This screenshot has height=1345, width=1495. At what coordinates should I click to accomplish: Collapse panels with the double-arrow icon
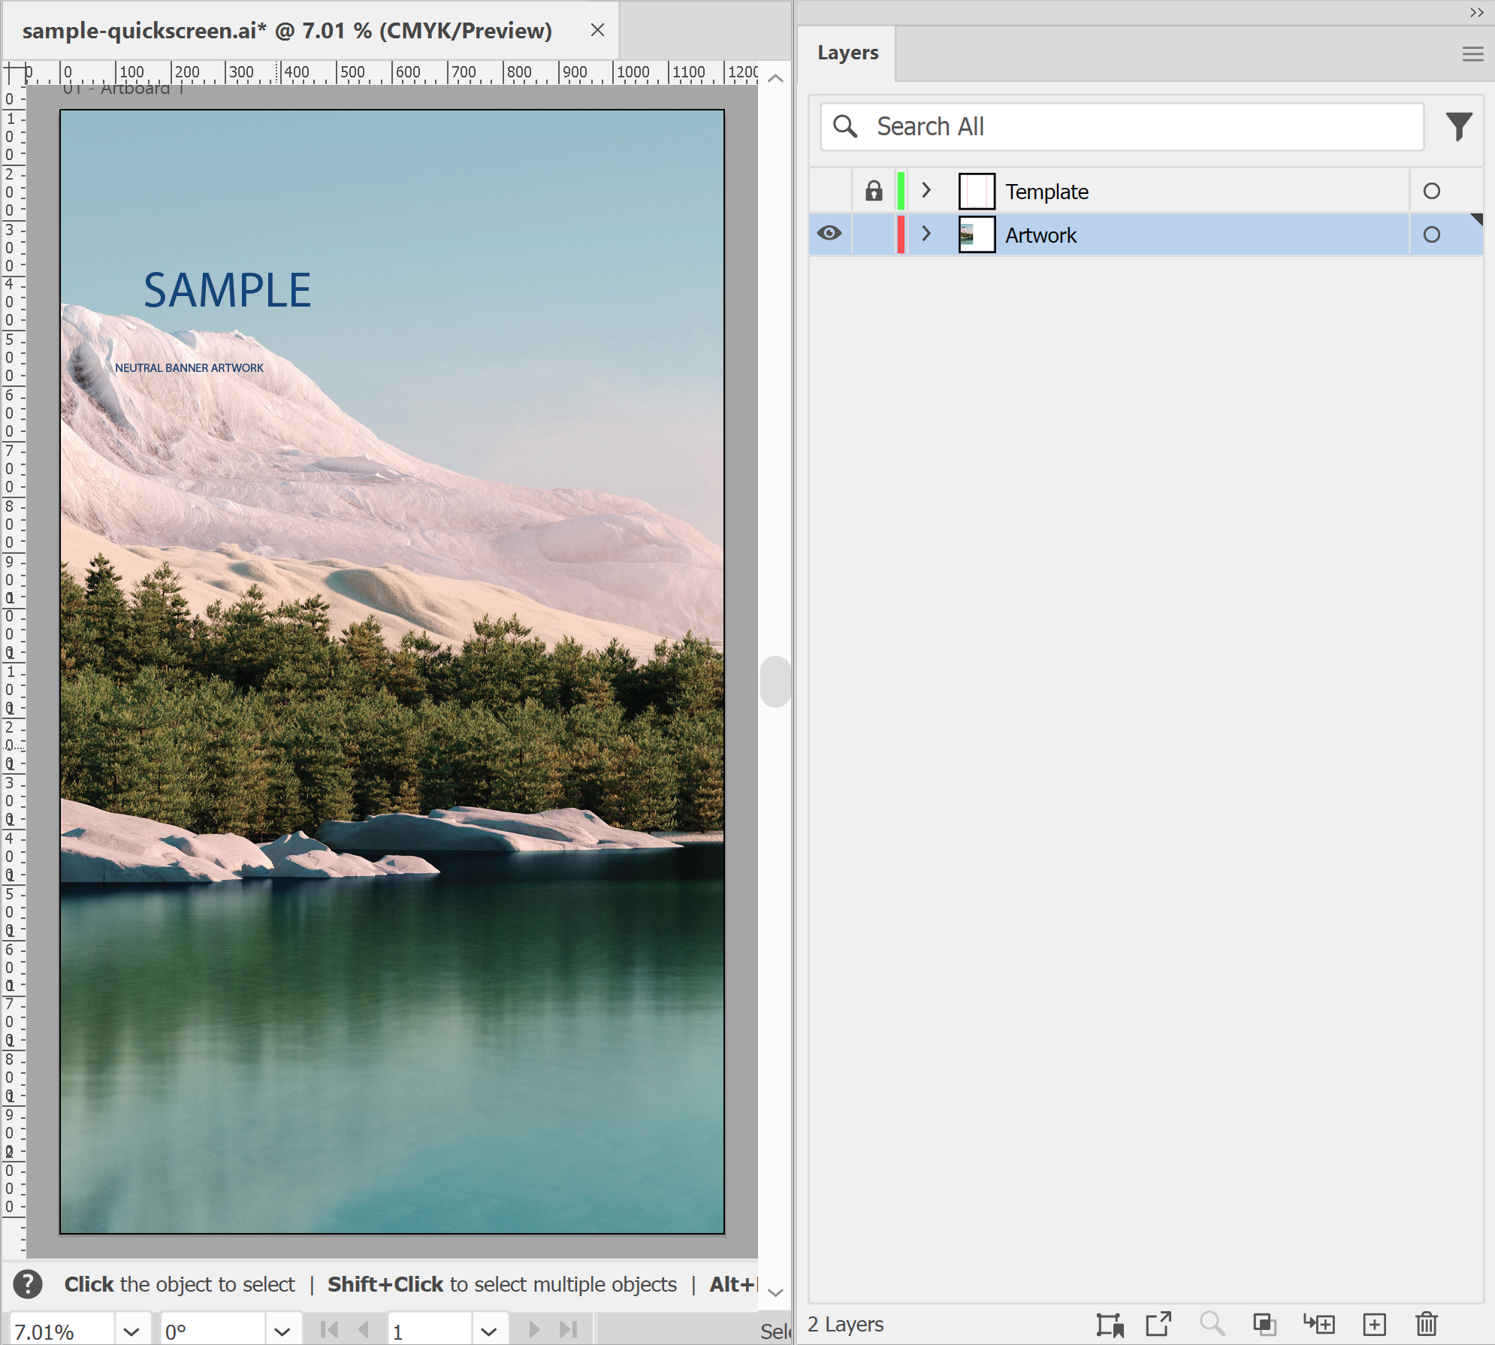tap(1476, 12)
